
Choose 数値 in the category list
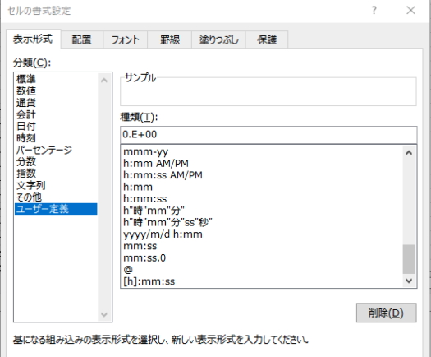56,91
